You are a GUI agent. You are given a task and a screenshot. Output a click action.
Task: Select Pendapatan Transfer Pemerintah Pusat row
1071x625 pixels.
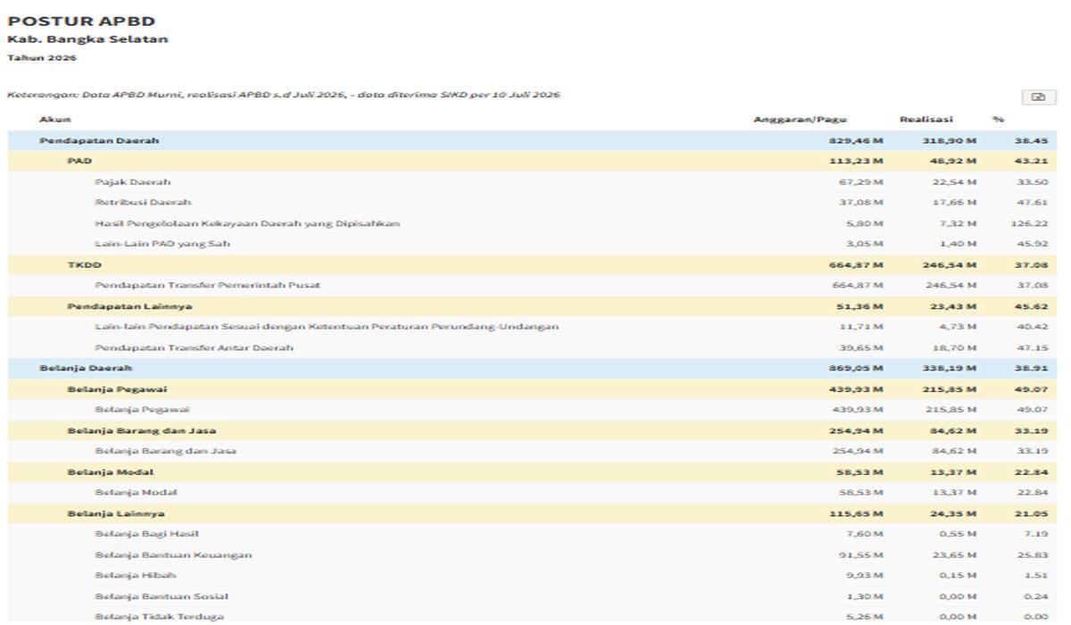[532, 286]
